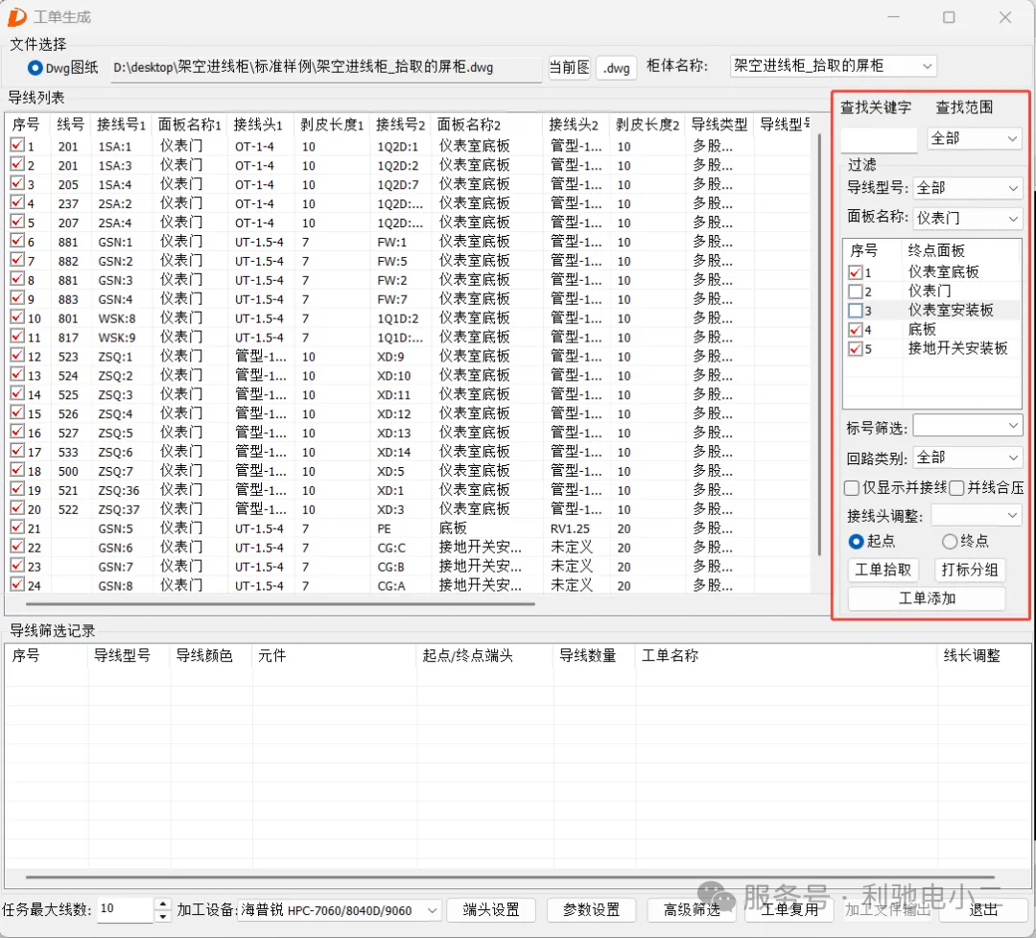Open 端头设置 settings
1036x938 pixels.
[490, 909]
